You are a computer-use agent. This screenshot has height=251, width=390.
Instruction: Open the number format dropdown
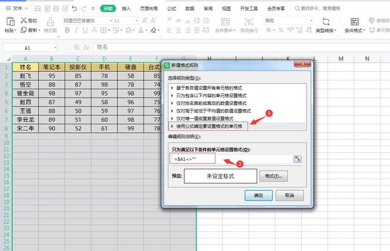coord(311,21)
